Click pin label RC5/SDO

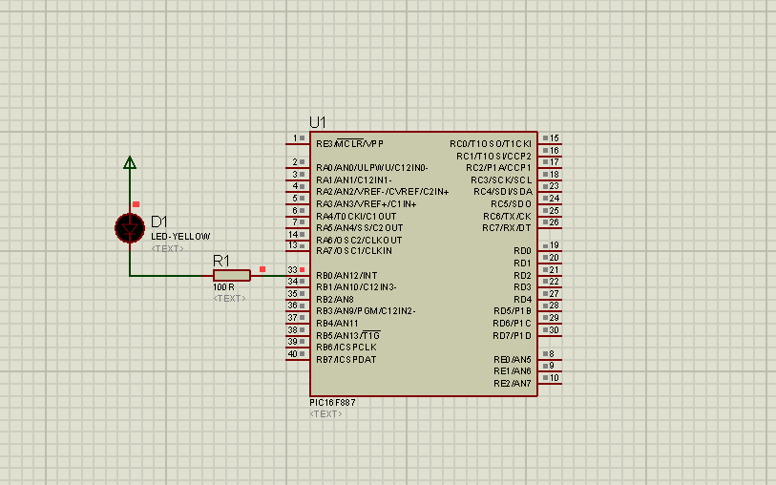512,204
